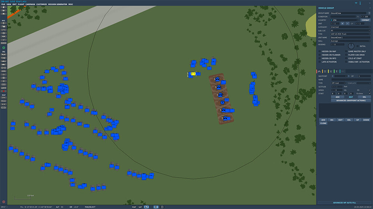The width and height of the screenshot is (373, 209).
Task: Open the panel tab with teal marker
Action: (x=342, y=71)
